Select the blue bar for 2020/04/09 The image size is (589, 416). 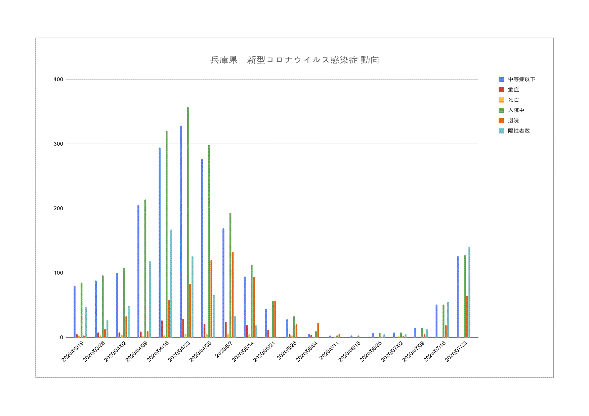click(x=138, y=271)
